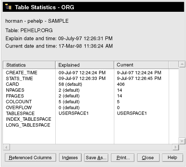The height and width of the screenshot is (167, 186).
Task: Select the CARD statistics row
Action: click(x=91, y=84)
